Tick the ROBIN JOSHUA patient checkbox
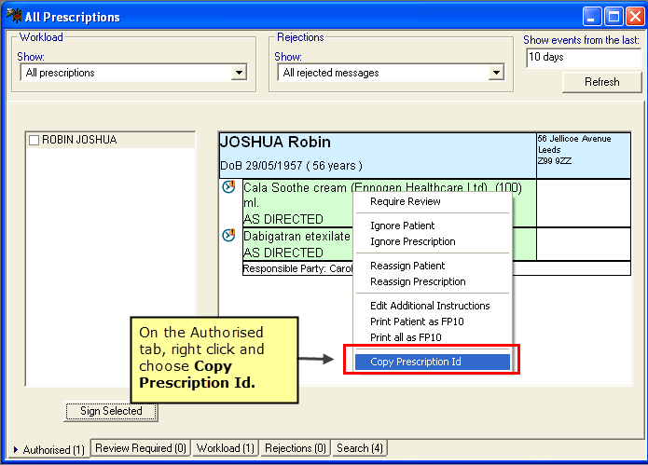 point(34,140)
